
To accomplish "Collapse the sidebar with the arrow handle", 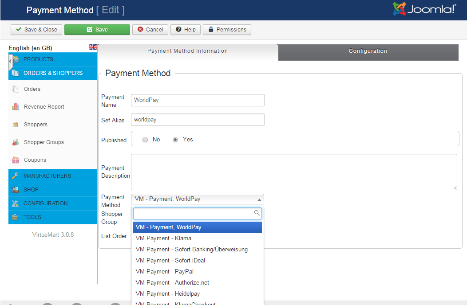I will coord(10,62).
